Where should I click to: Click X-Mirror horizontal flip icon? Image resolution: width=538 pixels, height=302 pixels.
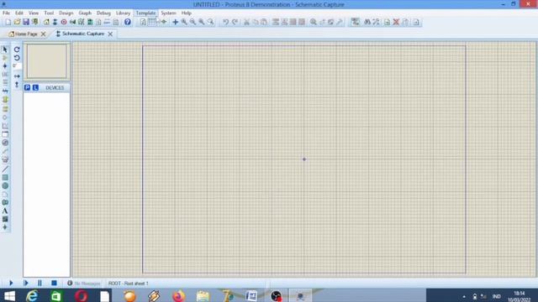click(17, 76)
